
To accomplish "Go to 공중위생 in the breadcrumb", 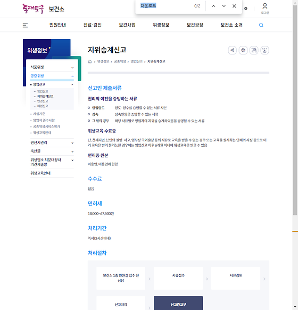I will click(x=120, y=61).
